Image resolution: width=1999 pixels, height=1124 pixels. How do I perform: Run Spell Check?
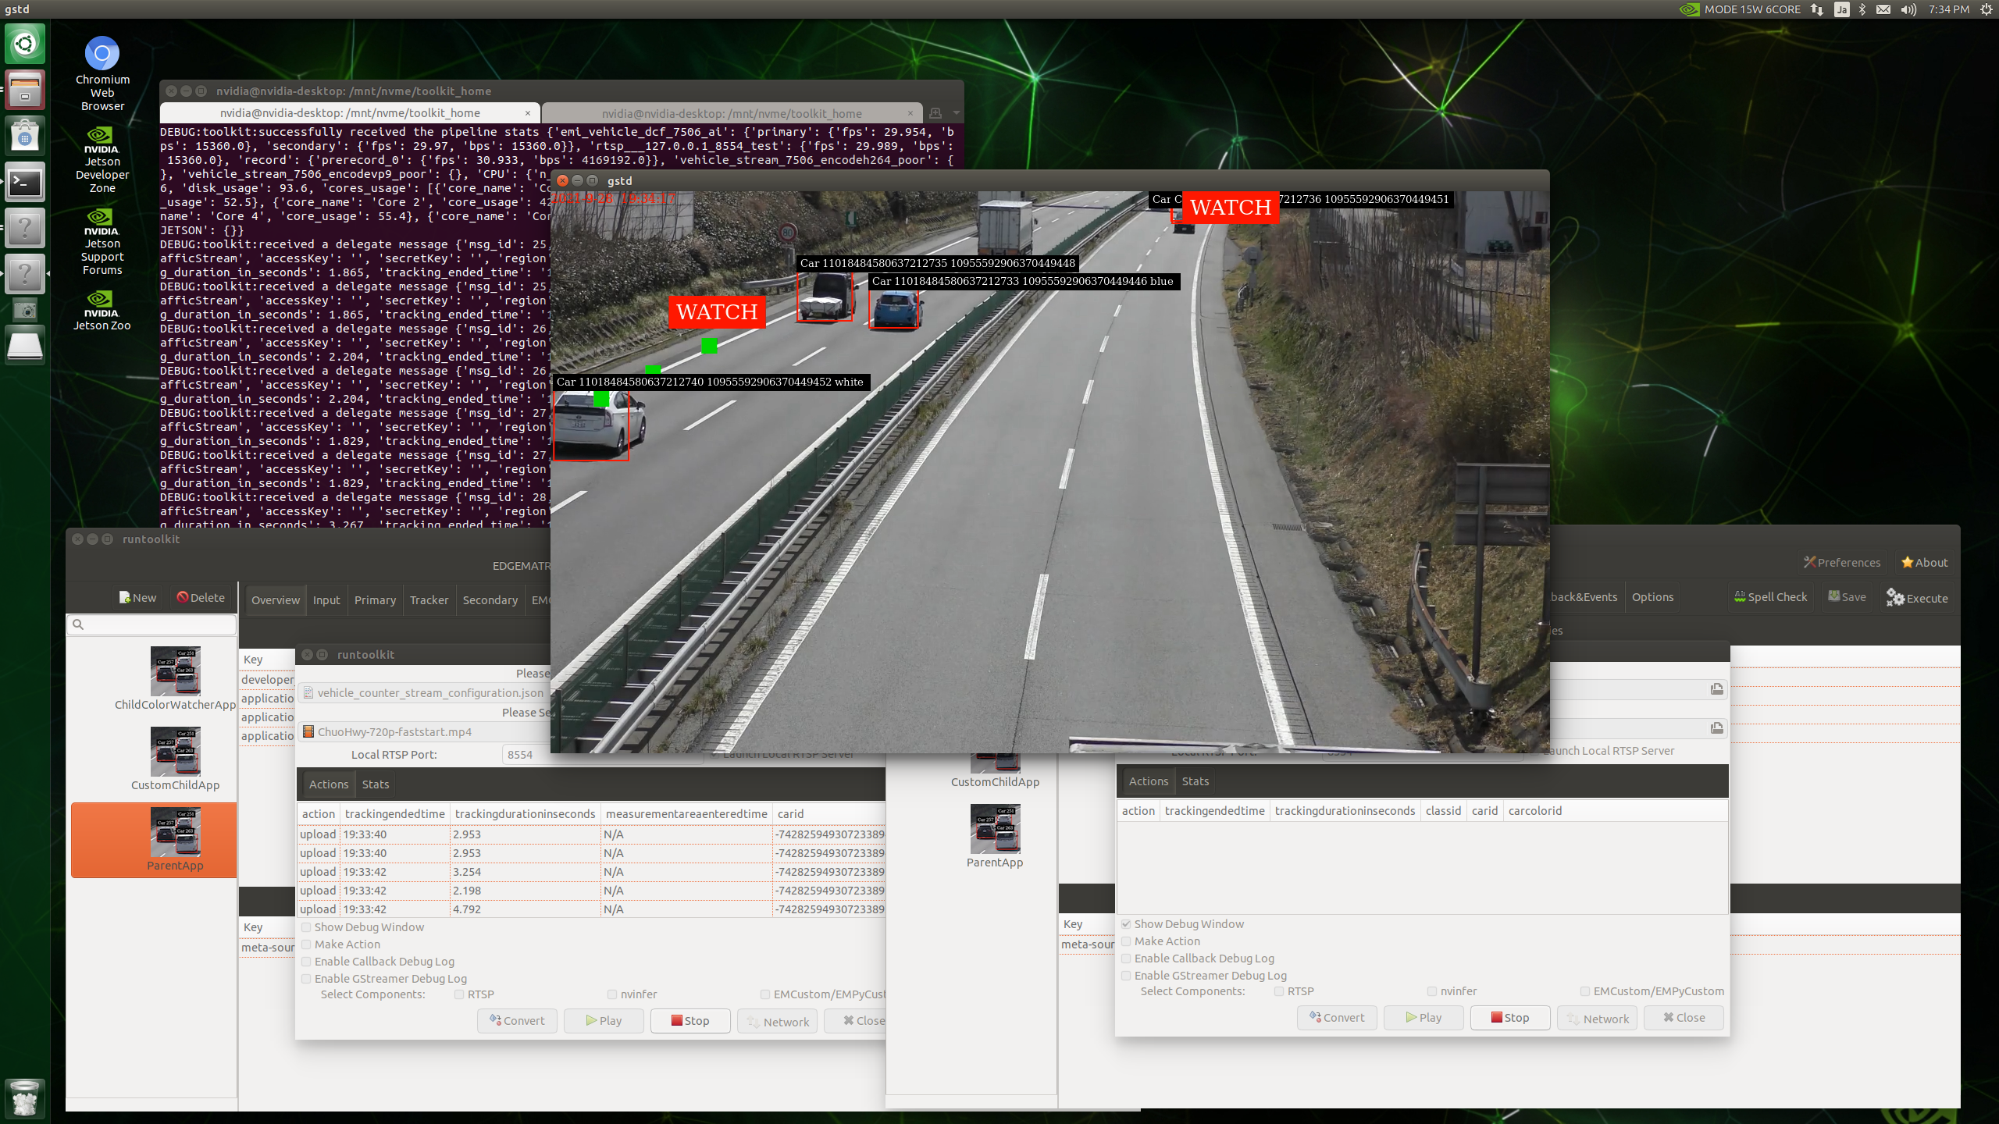1770,597
